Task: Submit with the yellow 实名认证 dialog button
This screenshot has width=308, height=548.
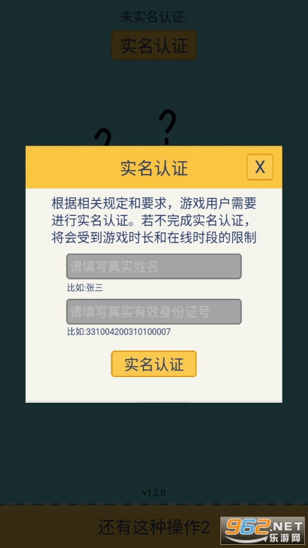Action: 153,364
